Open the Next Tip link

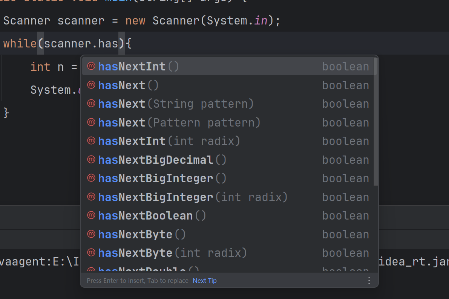(204, 281)
